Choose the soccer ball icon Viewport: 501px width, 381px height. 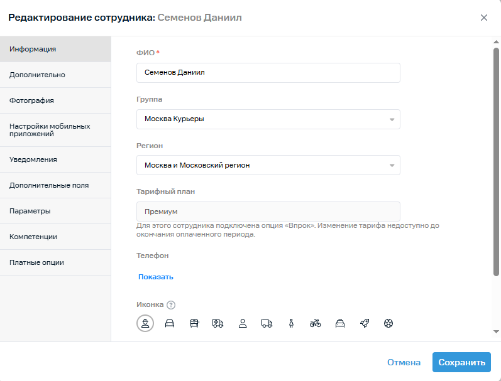[388, 323]
